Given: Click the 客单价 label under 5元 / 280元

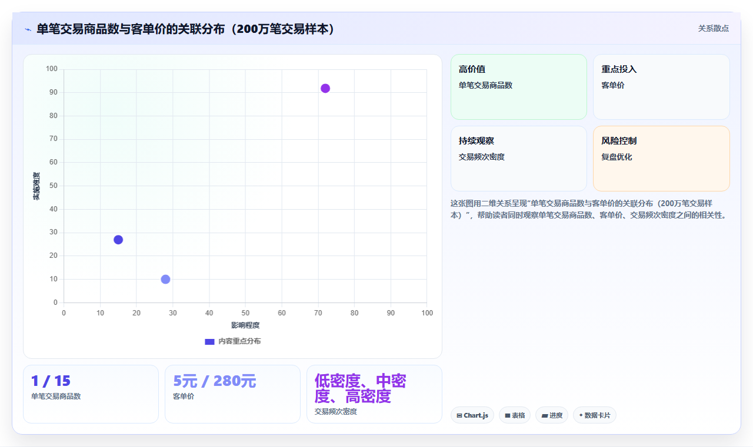Looking at the screenshot, I should [184, 396].
